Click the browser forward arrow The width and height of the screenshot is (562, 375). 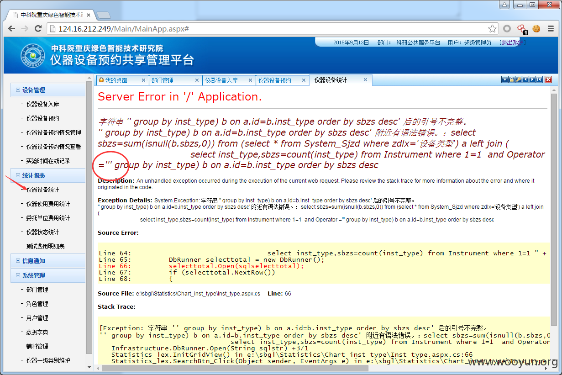coord(25,29)
